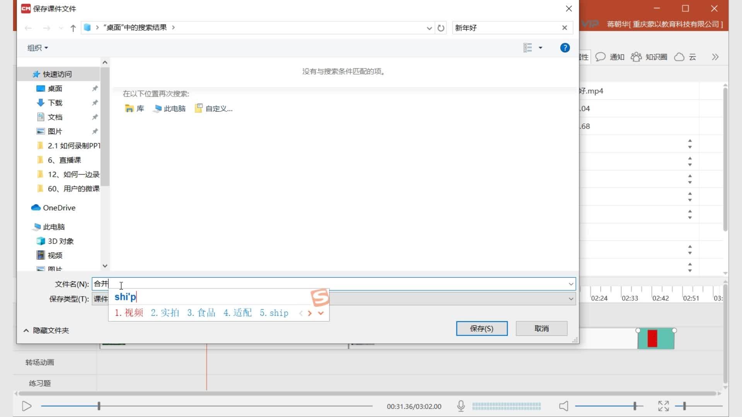The height and width of the screenshot is (417, 742).
Task: Click the fullscreen expand arrows icon
Action: pos(663,406)
